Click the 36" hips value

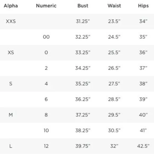(143, 53)
